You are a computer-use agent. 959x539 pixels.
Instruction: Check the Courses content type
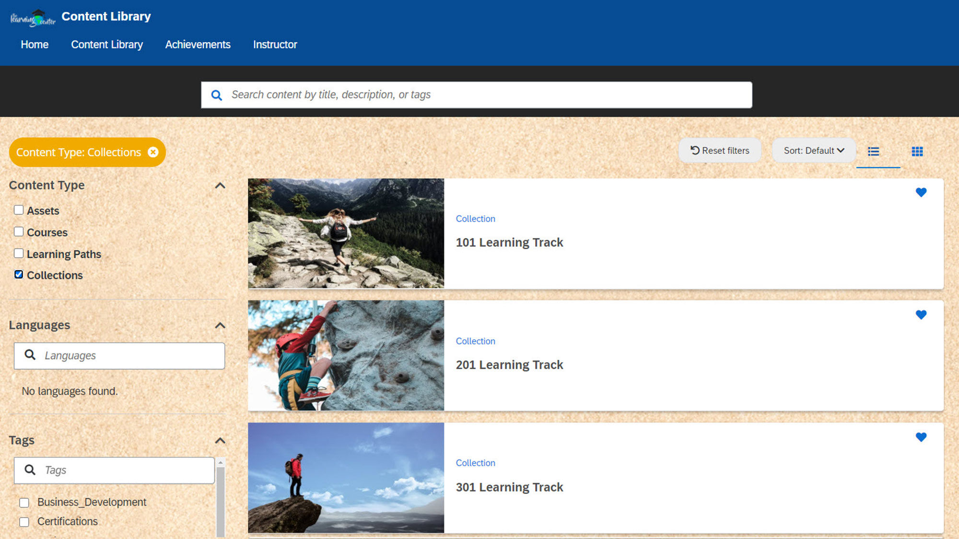[x=19, y=232]
